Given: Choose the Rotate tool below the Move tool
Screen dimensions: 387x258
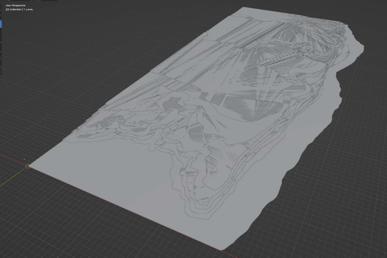Looking at the screenshot, I should 1,32.
